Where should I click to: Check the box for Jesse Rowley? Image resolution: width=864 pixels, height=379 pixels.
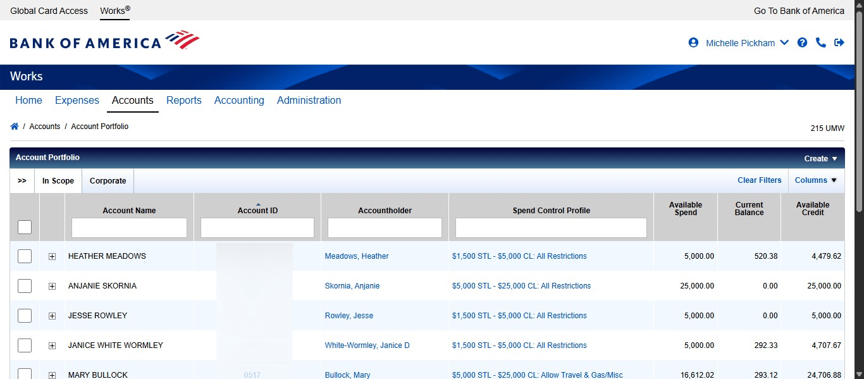[x=25, y=316]
